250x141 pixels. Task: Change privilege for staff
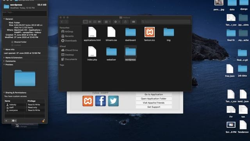point(32,107)
